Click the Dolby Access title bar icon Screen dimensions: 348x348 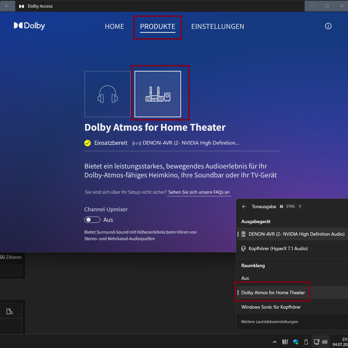coord(22,6)
